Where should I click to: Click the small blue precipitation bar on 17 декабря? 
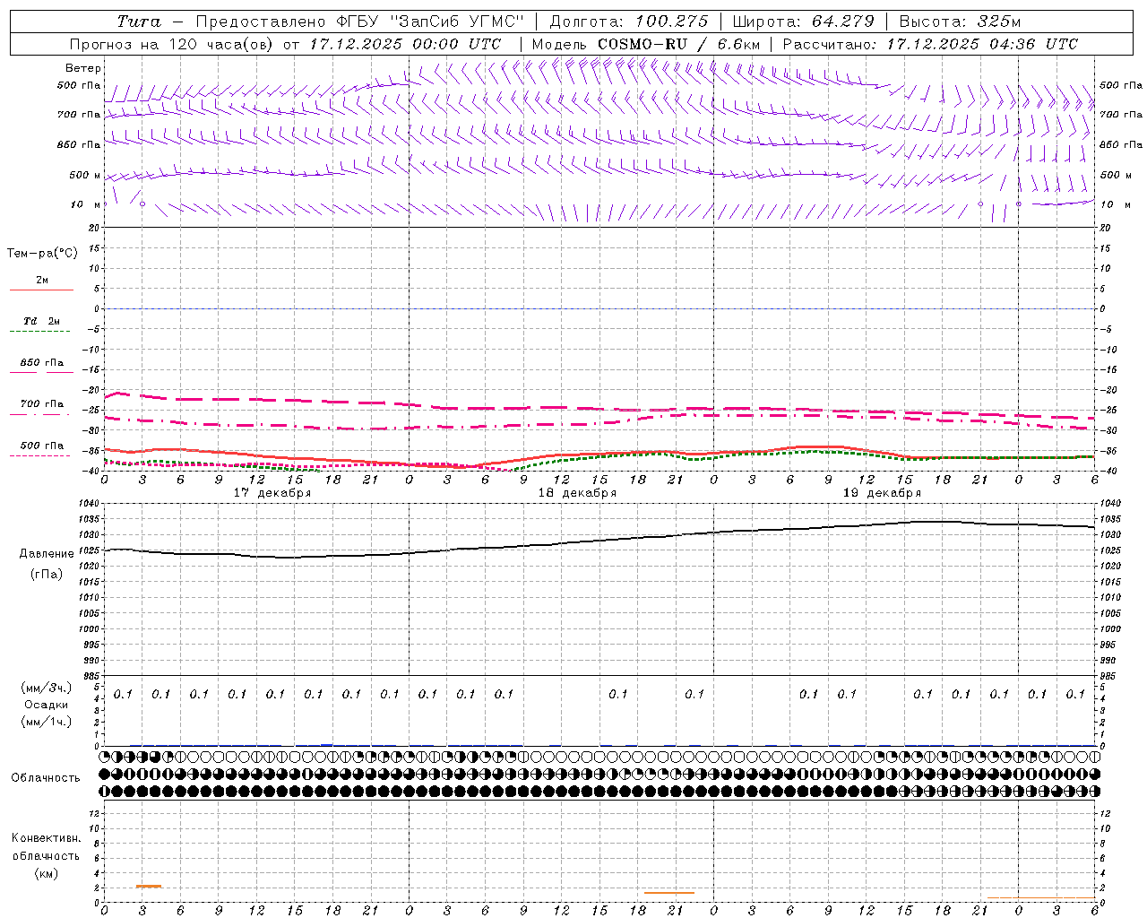327,745
